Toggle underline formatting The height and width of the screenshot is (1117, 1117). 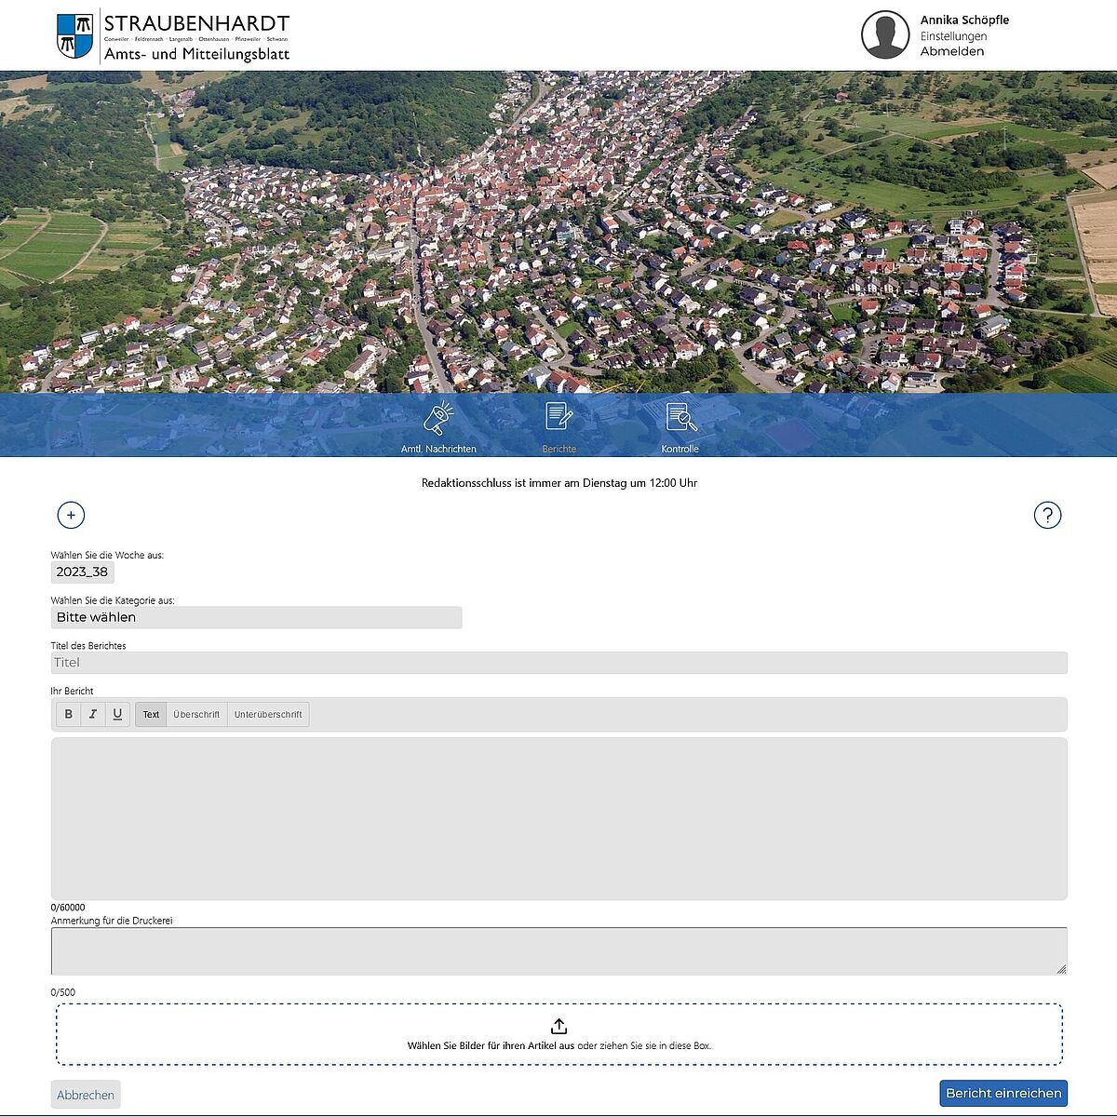click(117, 714)
